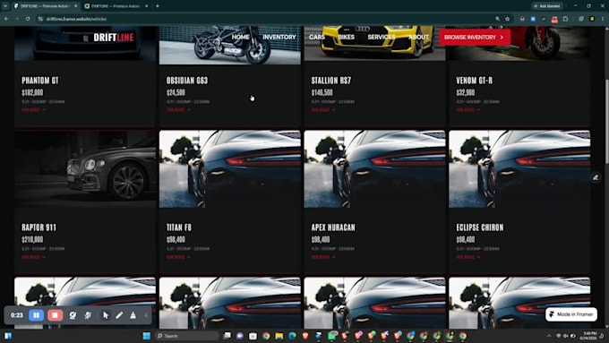609x343 pixels.
Task: Open Chrome three-dot menu
Action: (x=603, y=19)
